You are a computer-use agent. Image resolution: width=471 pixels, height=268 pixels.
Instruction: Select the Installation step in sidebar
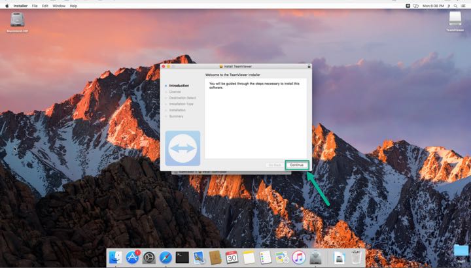(x=177, y=110)
